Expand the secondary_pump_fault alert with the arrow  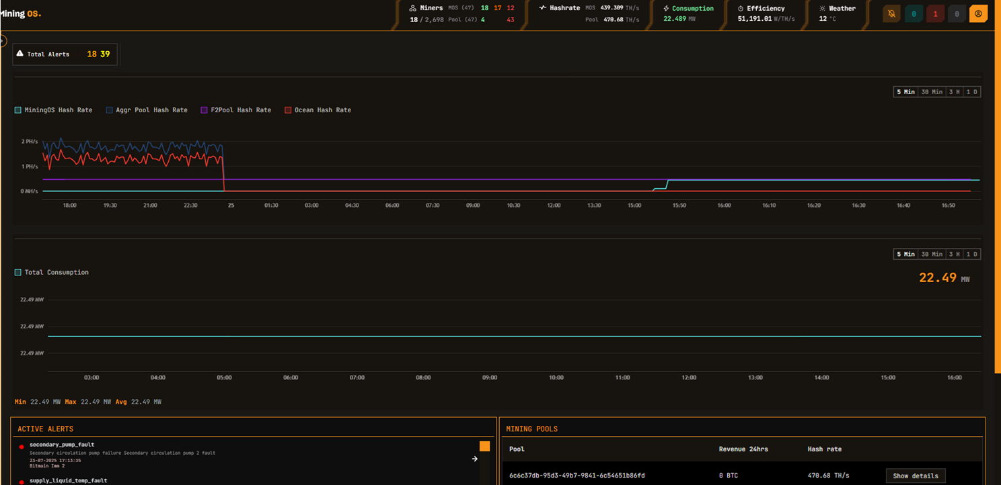pyautogui.click(x=474, y=459)
